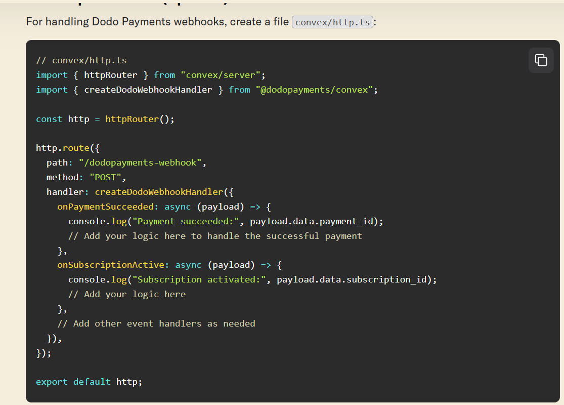564x405 pixels.
Task: Click the "Subscription activated:" log string
Action: pos(199,280)
